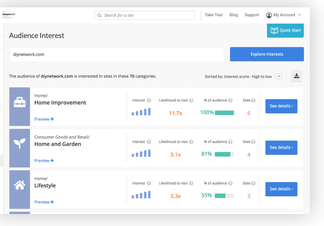Click Interest help icon in Home and Garden row

pos(149,142)
